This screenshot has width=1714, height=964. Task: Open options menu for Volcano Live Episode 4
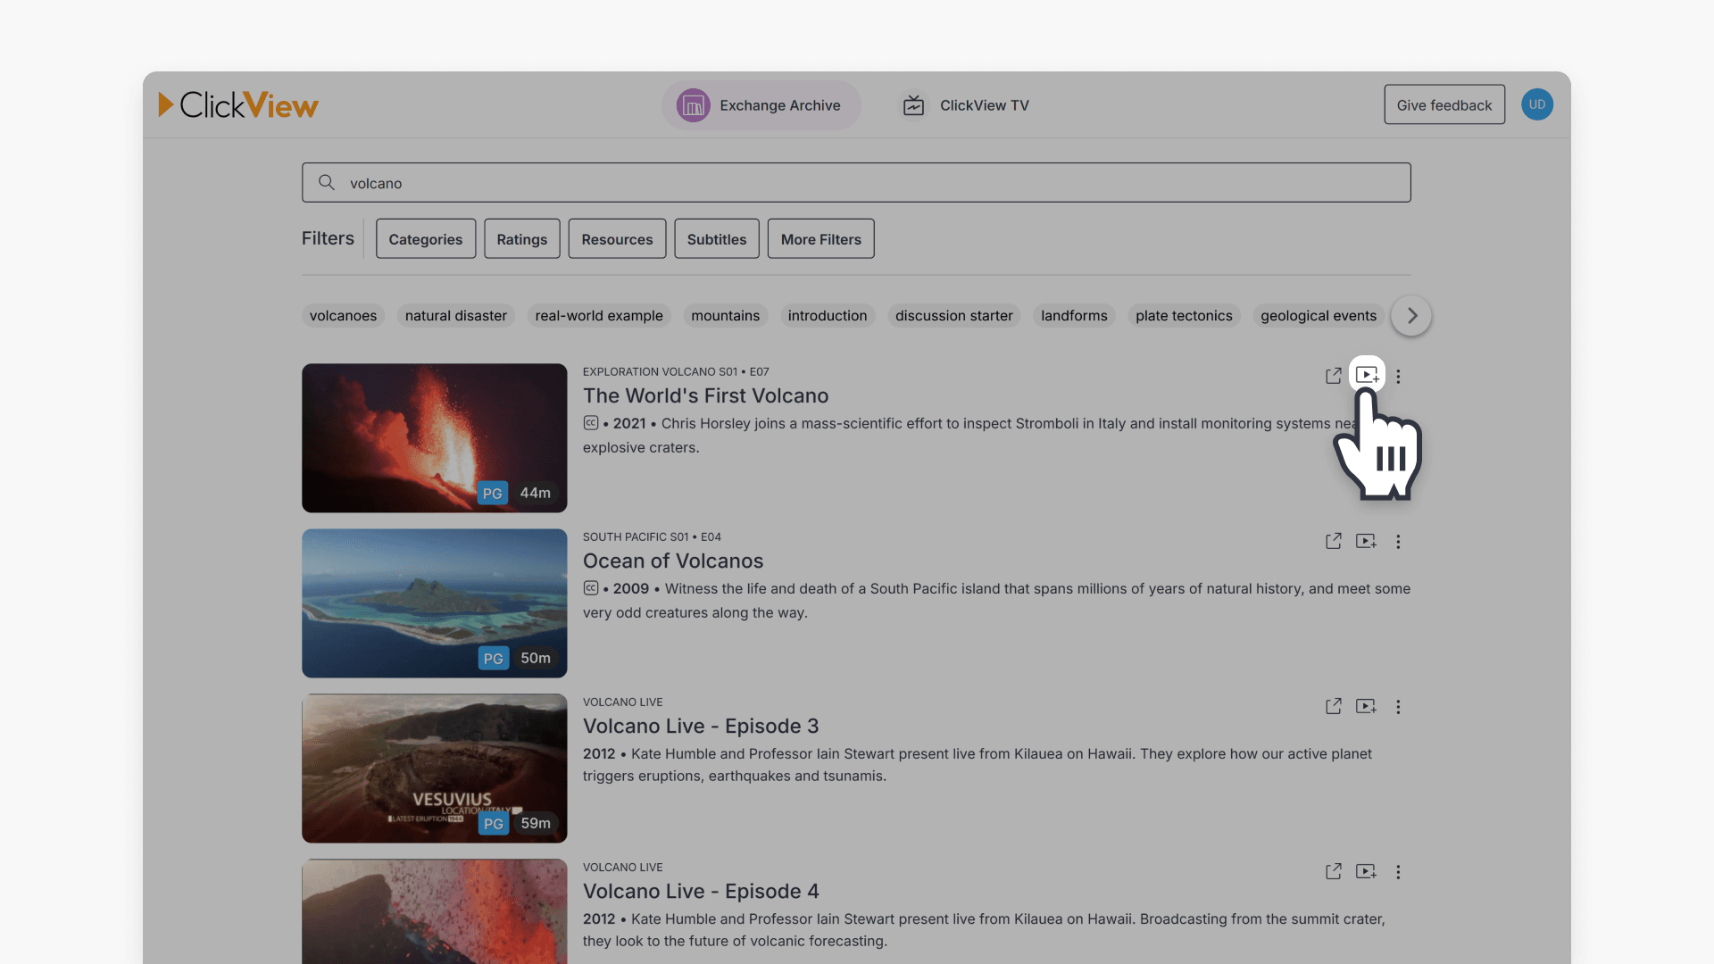[x=1398, y=871]
